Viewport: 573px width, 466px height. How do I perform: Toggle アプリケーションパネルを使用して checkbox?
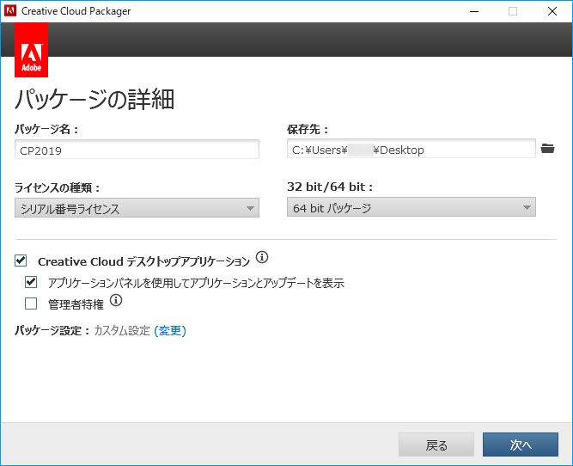tap(31, 282)
